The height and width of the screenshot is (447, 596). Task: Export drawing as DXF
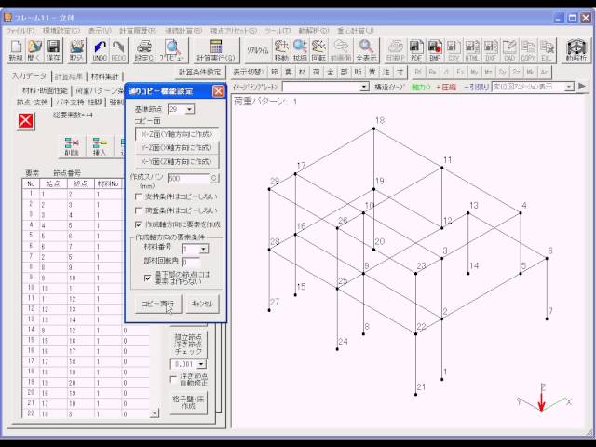[491, 50]
